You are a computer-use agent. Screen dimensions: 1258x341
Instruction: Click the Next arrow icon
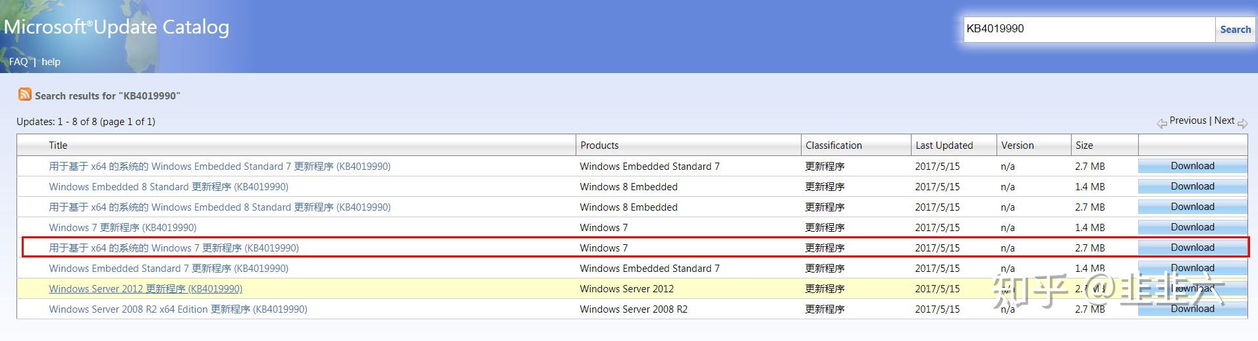click(1242, 123)
